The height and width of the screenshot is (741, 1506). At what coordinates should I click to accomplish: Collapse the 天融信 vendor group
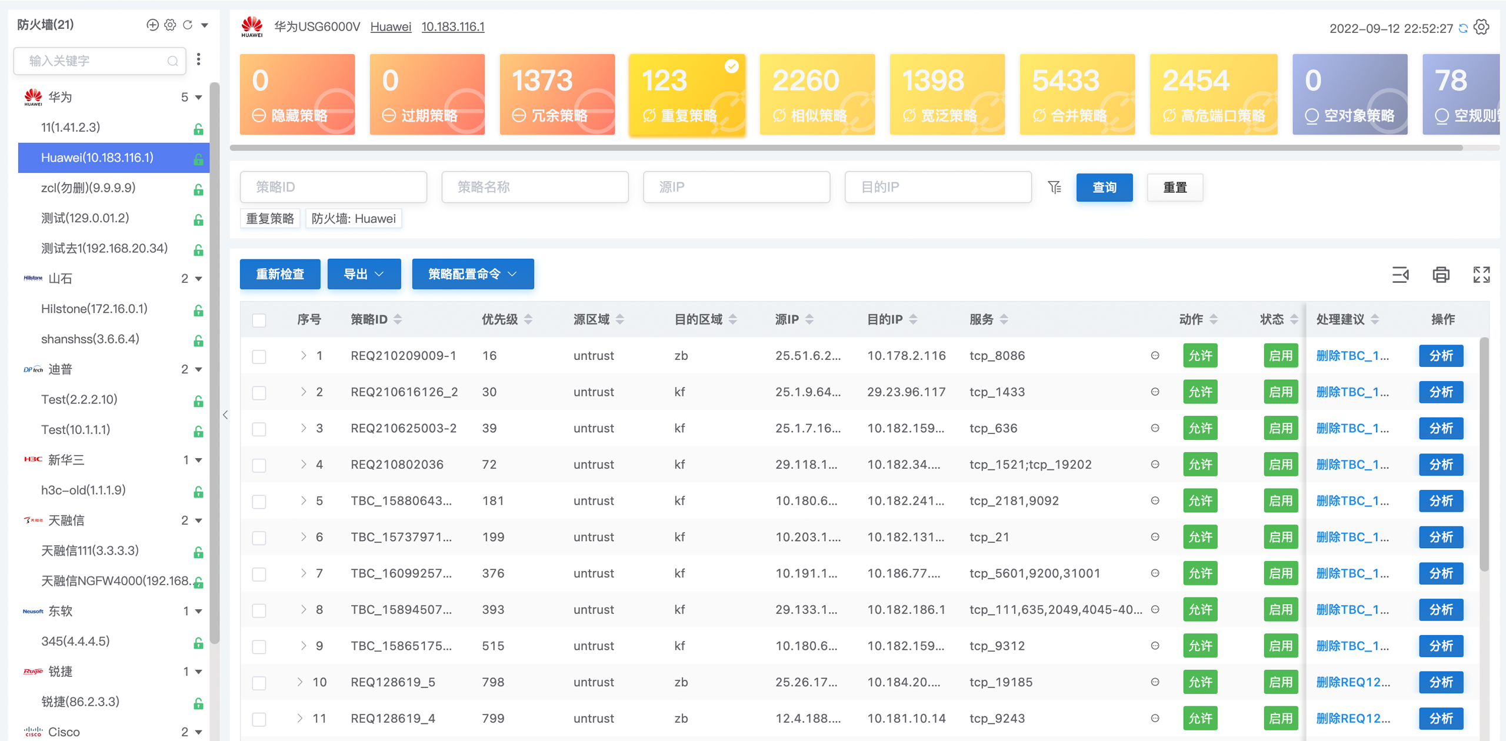click(199, 520)
